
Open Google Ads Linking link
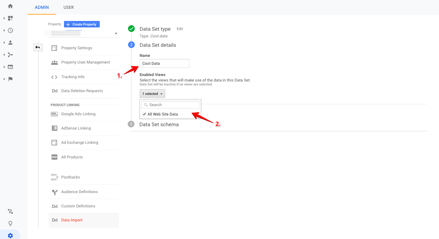[x=78, y=114]
